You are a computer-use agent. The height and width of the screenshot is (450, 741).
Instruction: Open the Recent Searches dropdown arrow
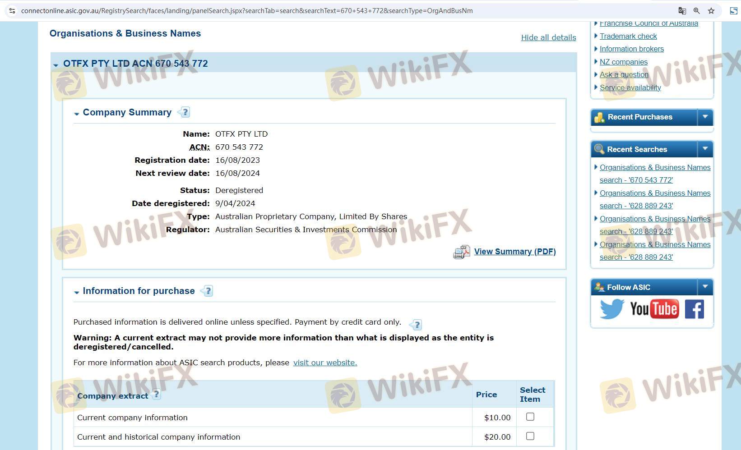(705, 149)
